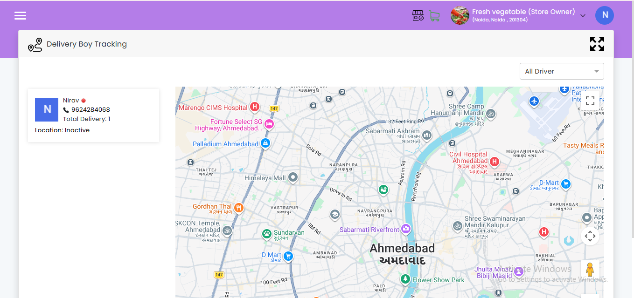This screenshot has width=634, height=298.
Task: Click the Flower Show Park tree marker
Action: point(405,279)
